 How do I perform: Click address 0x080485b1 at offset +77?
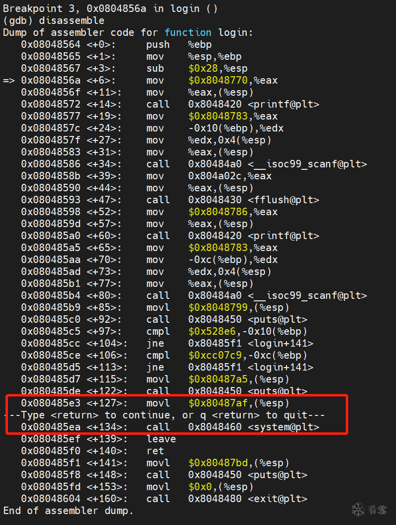(x=51, y=283)
